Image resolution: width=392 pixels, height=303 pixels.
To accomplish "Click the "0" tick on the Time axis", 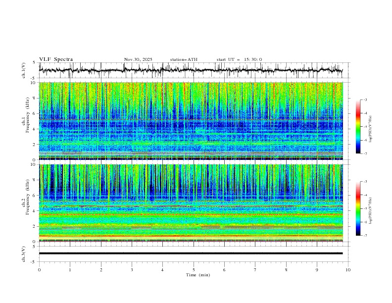I will [39, 270].
